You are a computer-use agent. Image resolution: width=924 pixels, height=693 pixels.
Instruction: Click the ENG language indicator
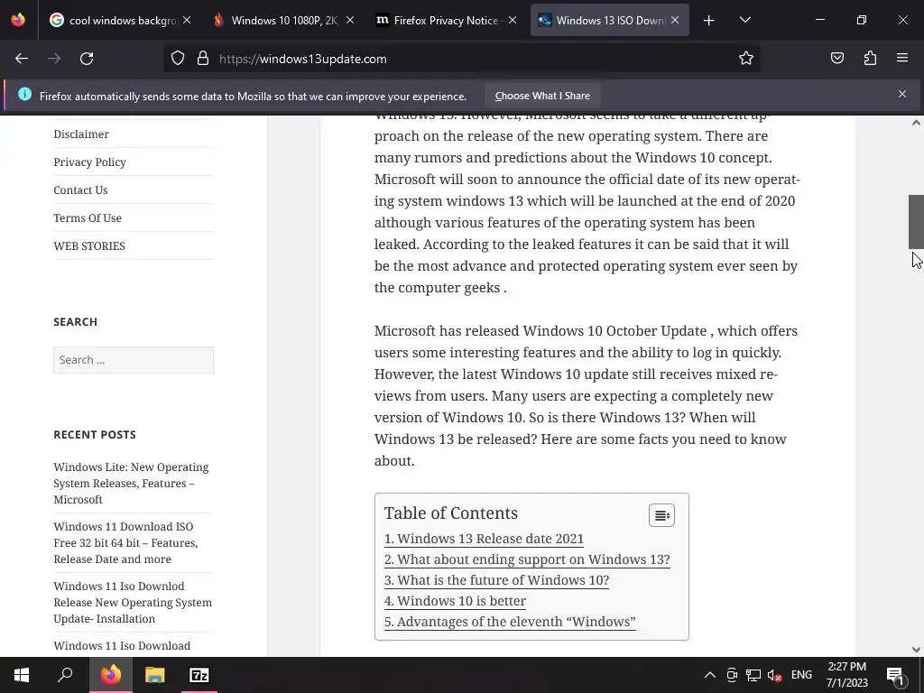pyautogui.click(x=801, y=675)
